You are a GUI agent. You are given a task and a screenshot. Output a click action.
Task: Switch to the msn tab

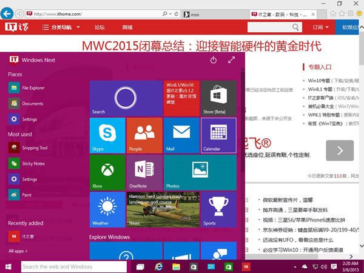click(215, 15)
